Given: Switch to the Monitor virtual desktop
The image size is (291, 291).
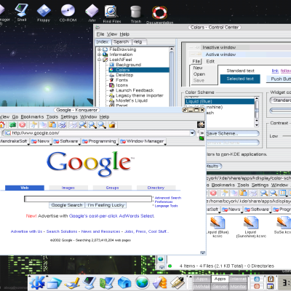Looking at the screenshot, I should pos(238,287).
